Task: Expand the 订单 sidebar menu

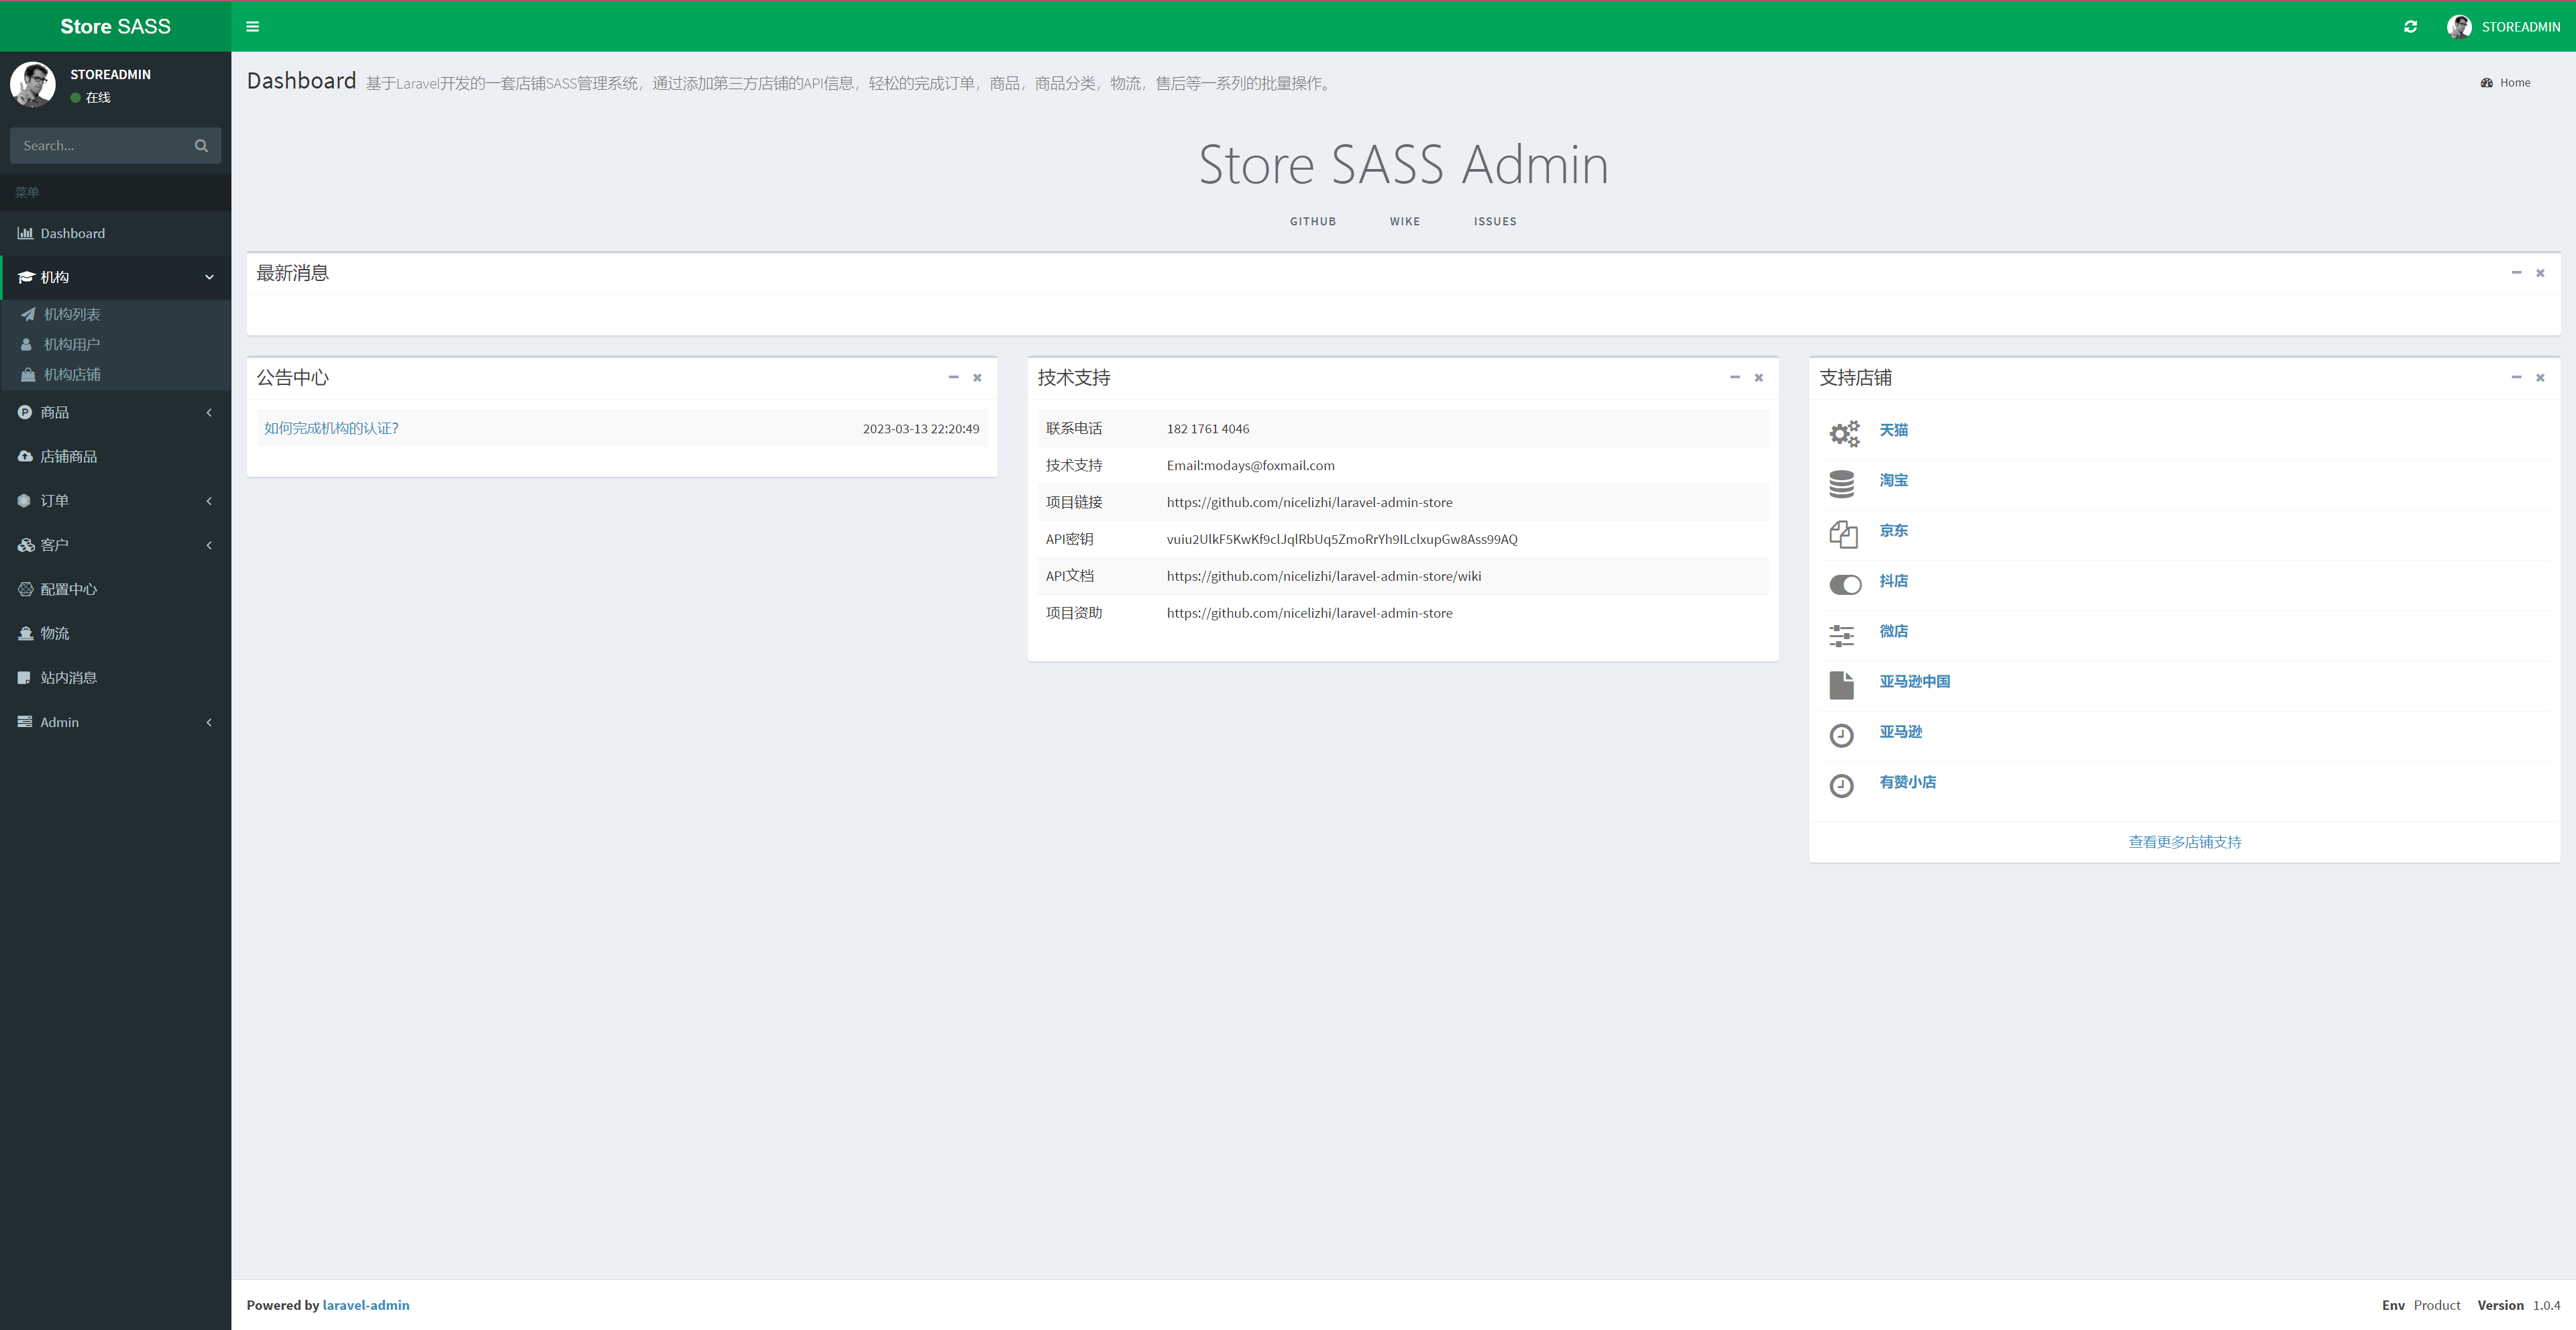Action: [x=115, y=500]
